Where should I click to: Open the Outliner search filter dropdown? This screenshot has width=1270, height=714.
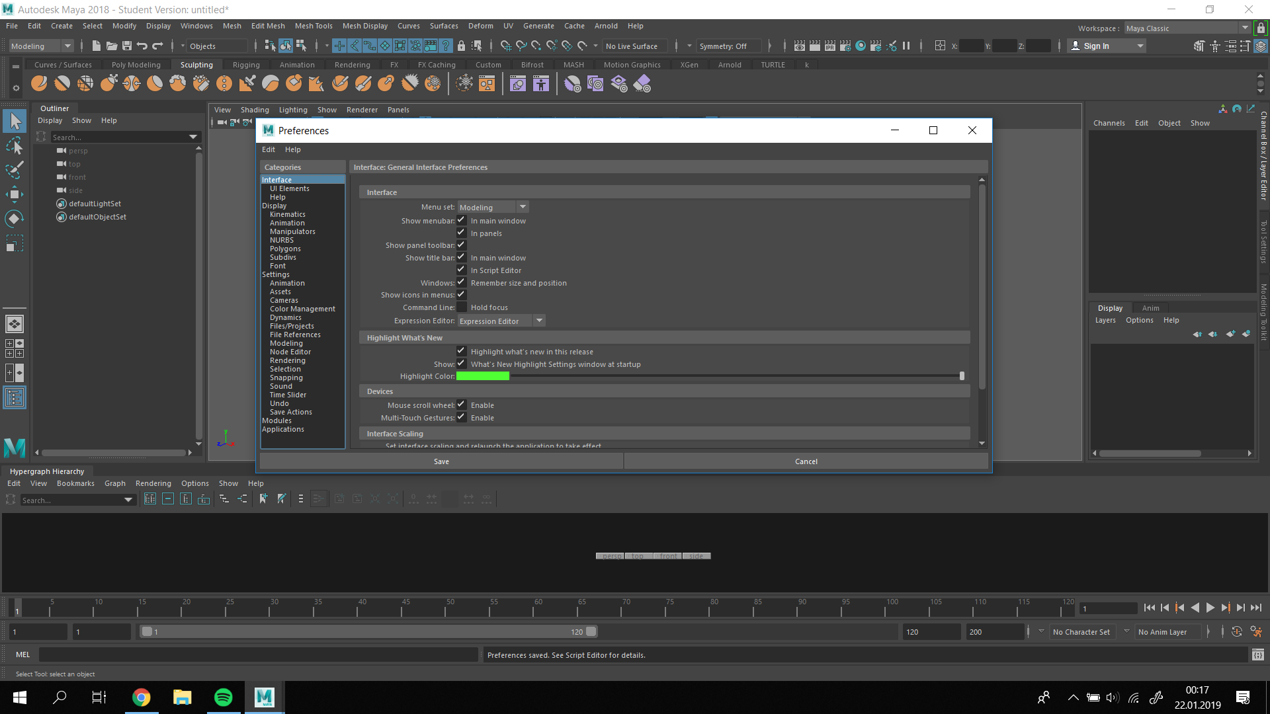pyautogui.click(x=193, y=137)
